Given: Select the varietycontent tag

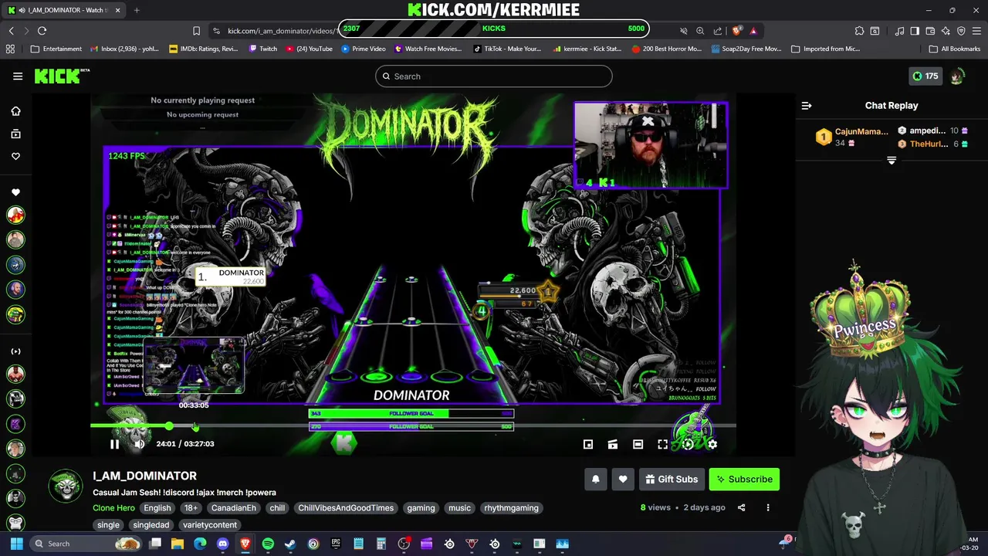Looking at the screenshot, I should tap(210, 525).
